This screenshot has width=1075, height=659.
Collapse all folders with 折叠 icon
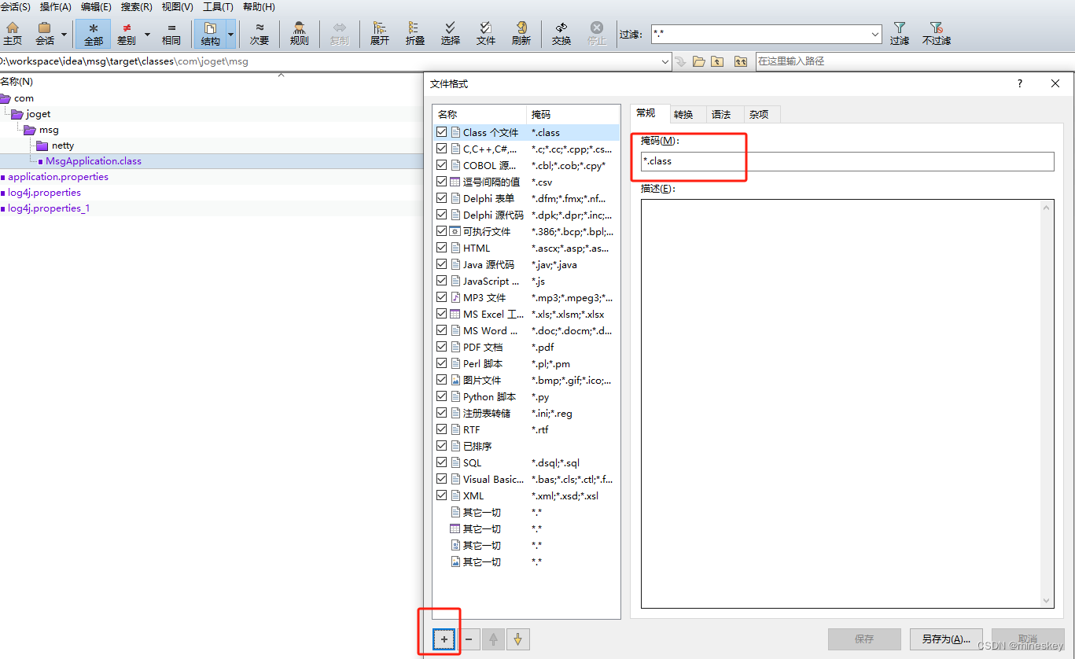pyautogui.click(x=414, y=34)
